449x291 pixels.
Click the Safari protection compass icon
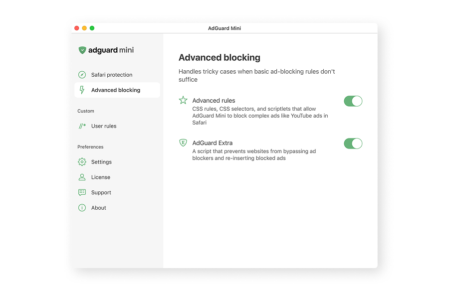coord(82,75)
